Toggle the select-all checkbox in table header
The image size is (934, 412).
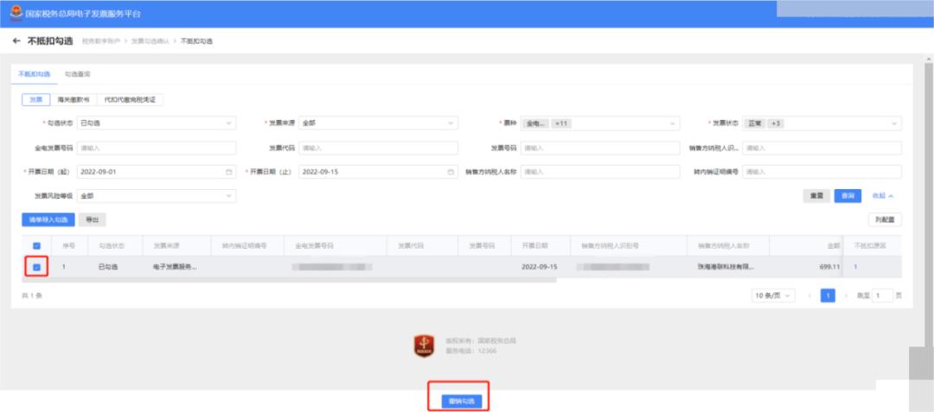(x=36, y=246)
